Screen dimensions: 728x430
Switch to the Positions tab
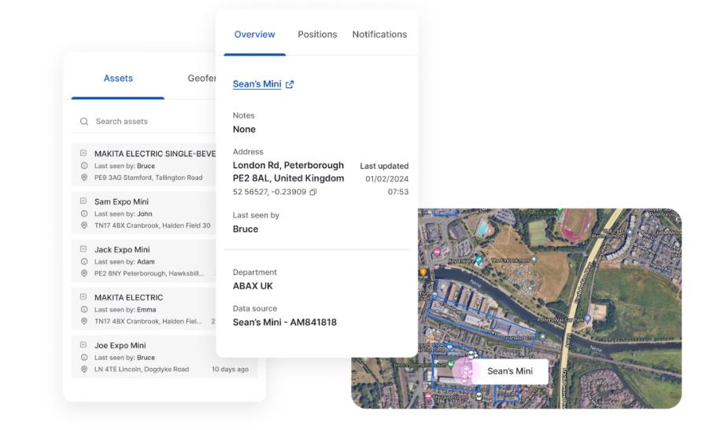[317, 35]
